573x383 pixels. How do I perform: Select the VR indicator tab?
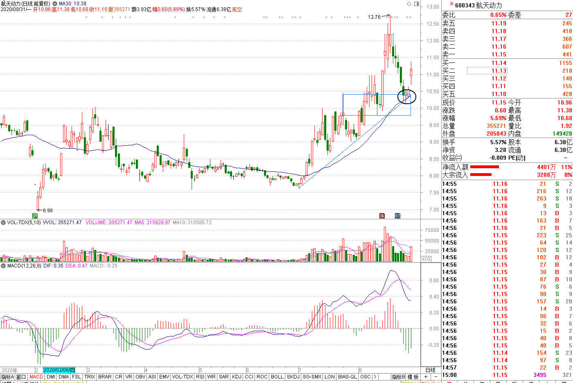click(129, 376)
